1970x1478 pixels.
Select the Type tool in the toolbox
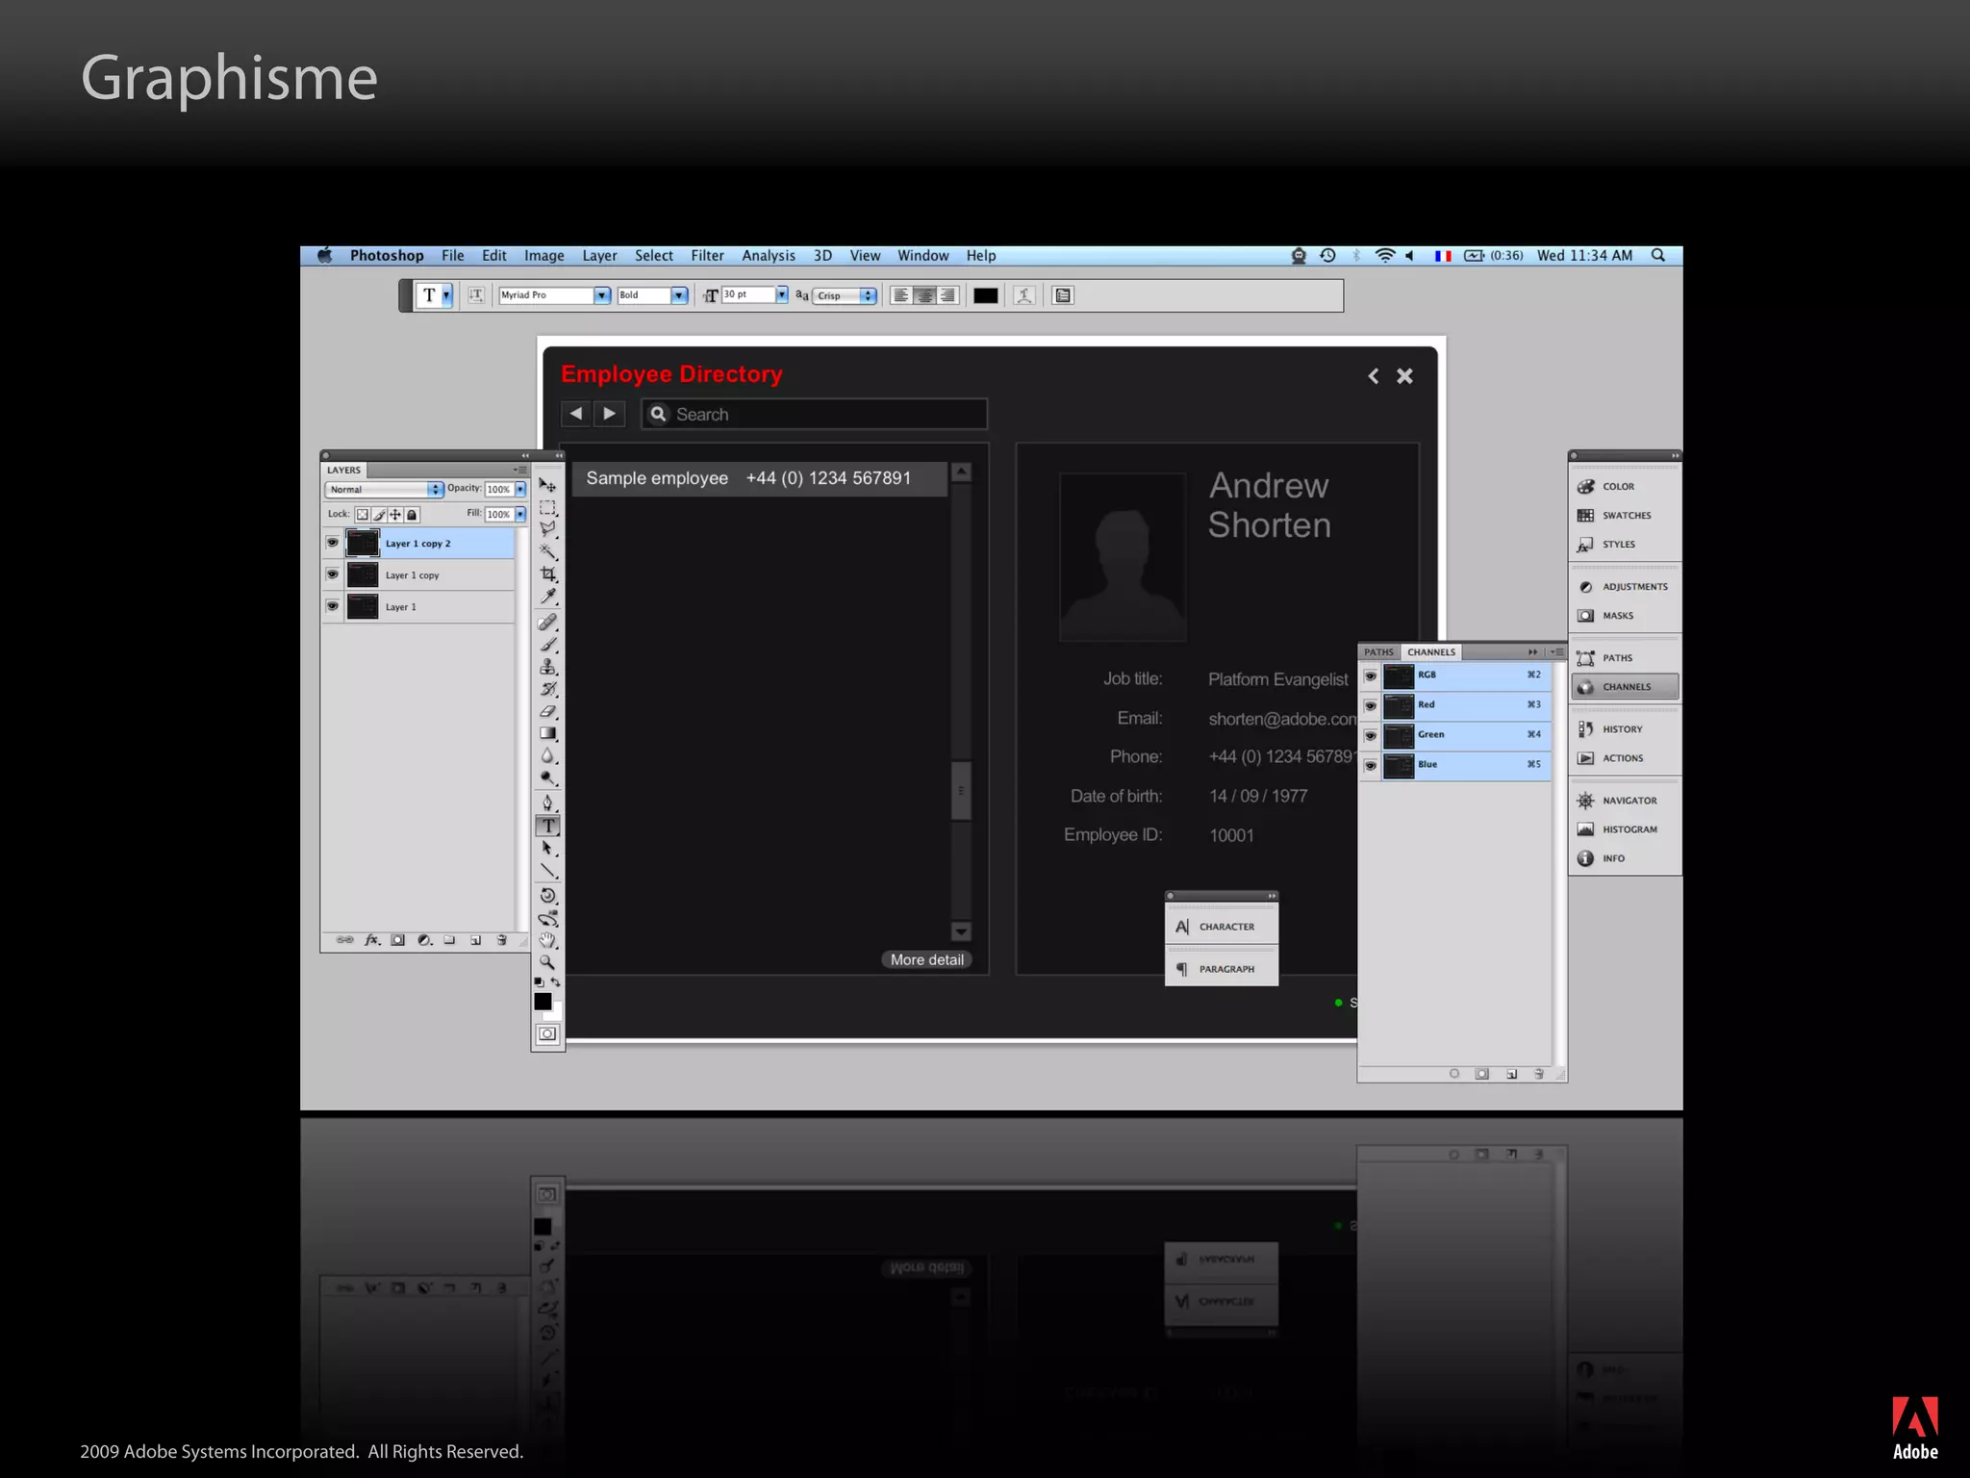pos(547,826)
